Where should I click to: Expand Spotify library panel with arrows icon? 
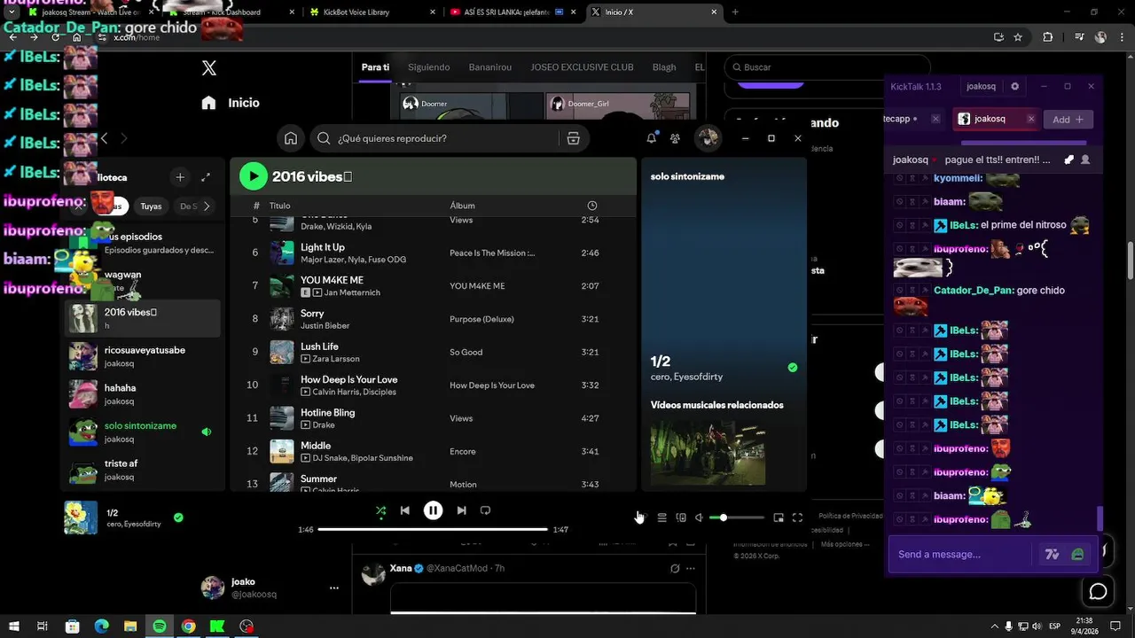click(206, 177)
